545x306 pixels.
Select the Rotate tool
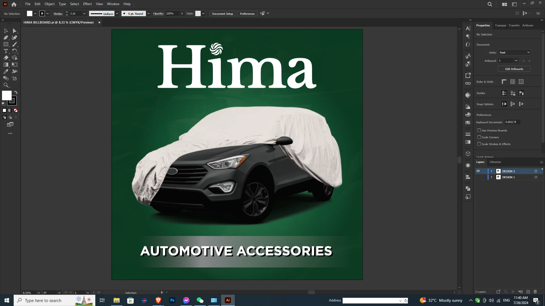(x=15, y=51)
